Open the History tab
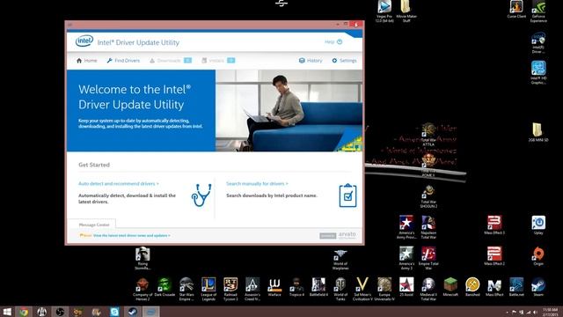The image size is (563, 317). [x=311, y=61]
